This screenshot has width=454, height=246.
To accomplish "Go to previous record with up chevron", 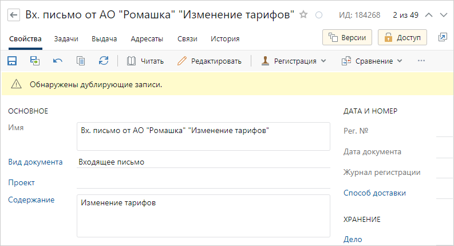I will point(428,15).
